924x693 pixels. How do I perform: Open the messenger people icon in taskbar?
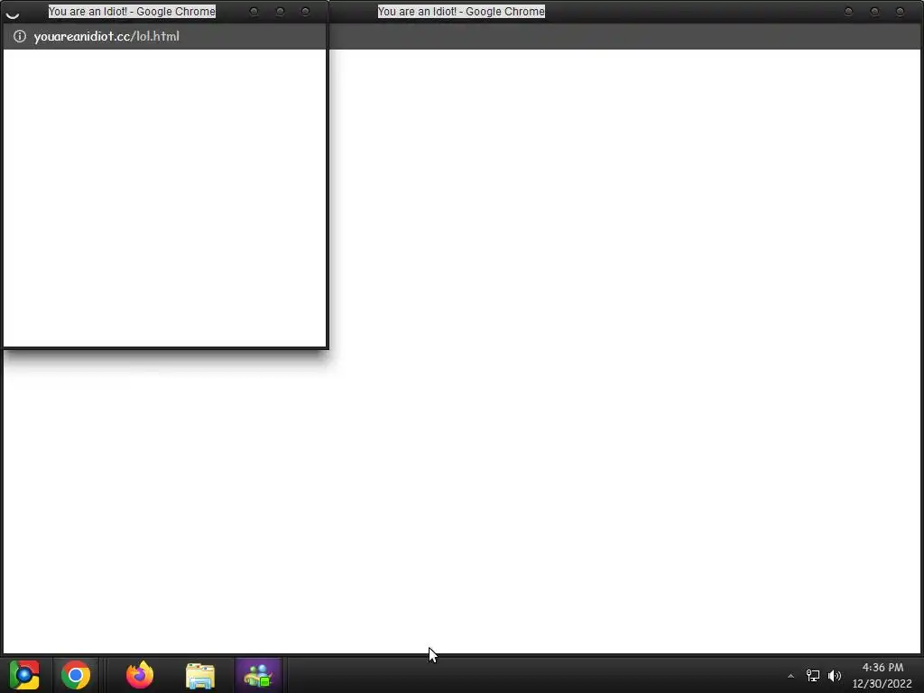258,675
